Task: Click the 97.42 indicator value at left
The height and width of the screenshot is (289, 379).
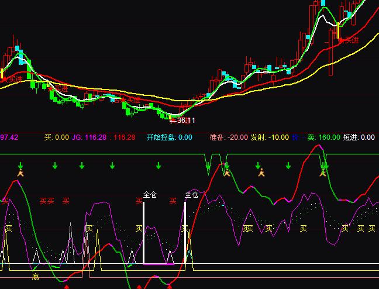Action: point(9,137)
